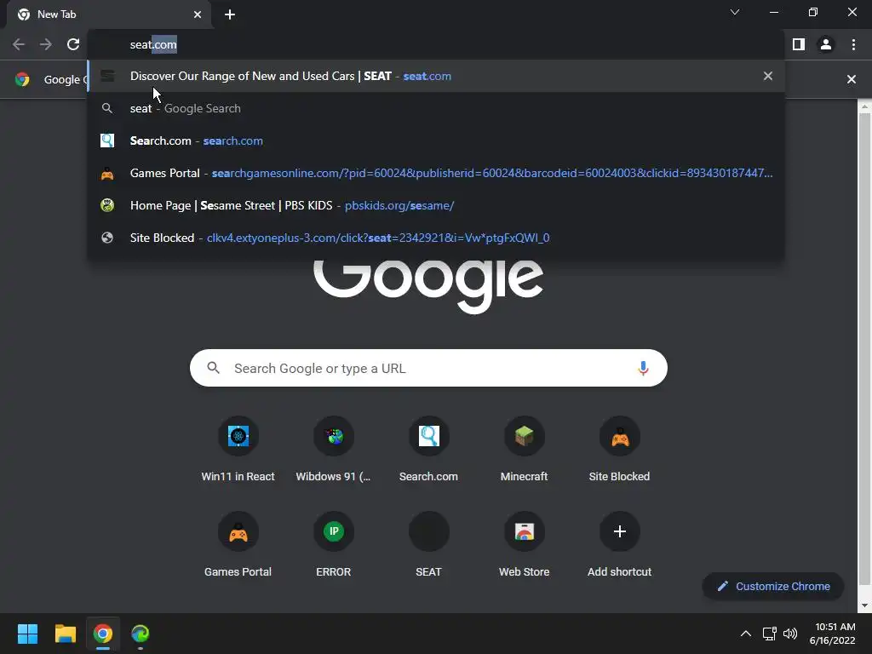The image size is (872, 654).
Task: Open Microsoft Edge from the taskbar
Action: coord(141,634)
